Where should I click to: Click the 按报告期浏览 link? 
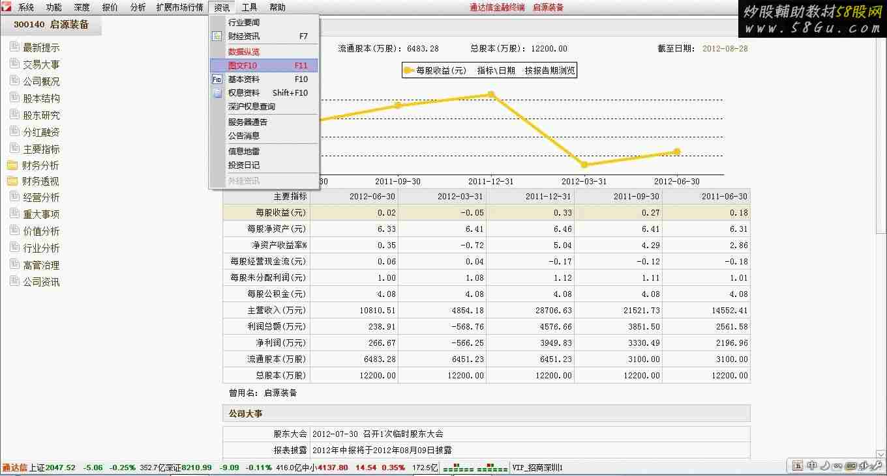(550, 70)
